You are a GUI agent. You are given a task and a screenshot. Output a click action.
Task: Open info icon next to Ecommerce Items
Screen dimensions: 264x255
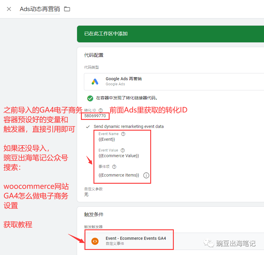tap(146, 175)
